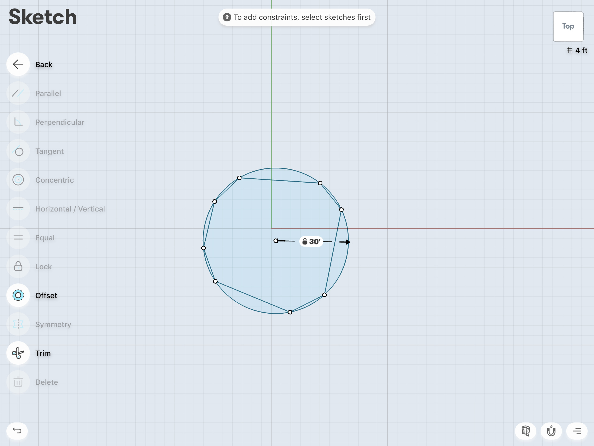Click the Delete trash icon
This screenshot has height=446, width=594.
(18, 382)
